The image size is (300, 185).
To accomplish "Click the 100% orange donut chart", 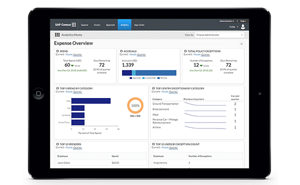I will point(135,105).
